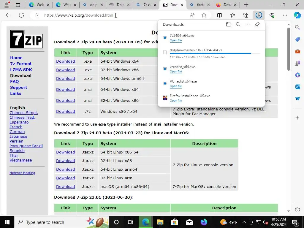Viewport: 304px width, 228px height.
Task: Open the LZMA SDK link
Action: 21,69
